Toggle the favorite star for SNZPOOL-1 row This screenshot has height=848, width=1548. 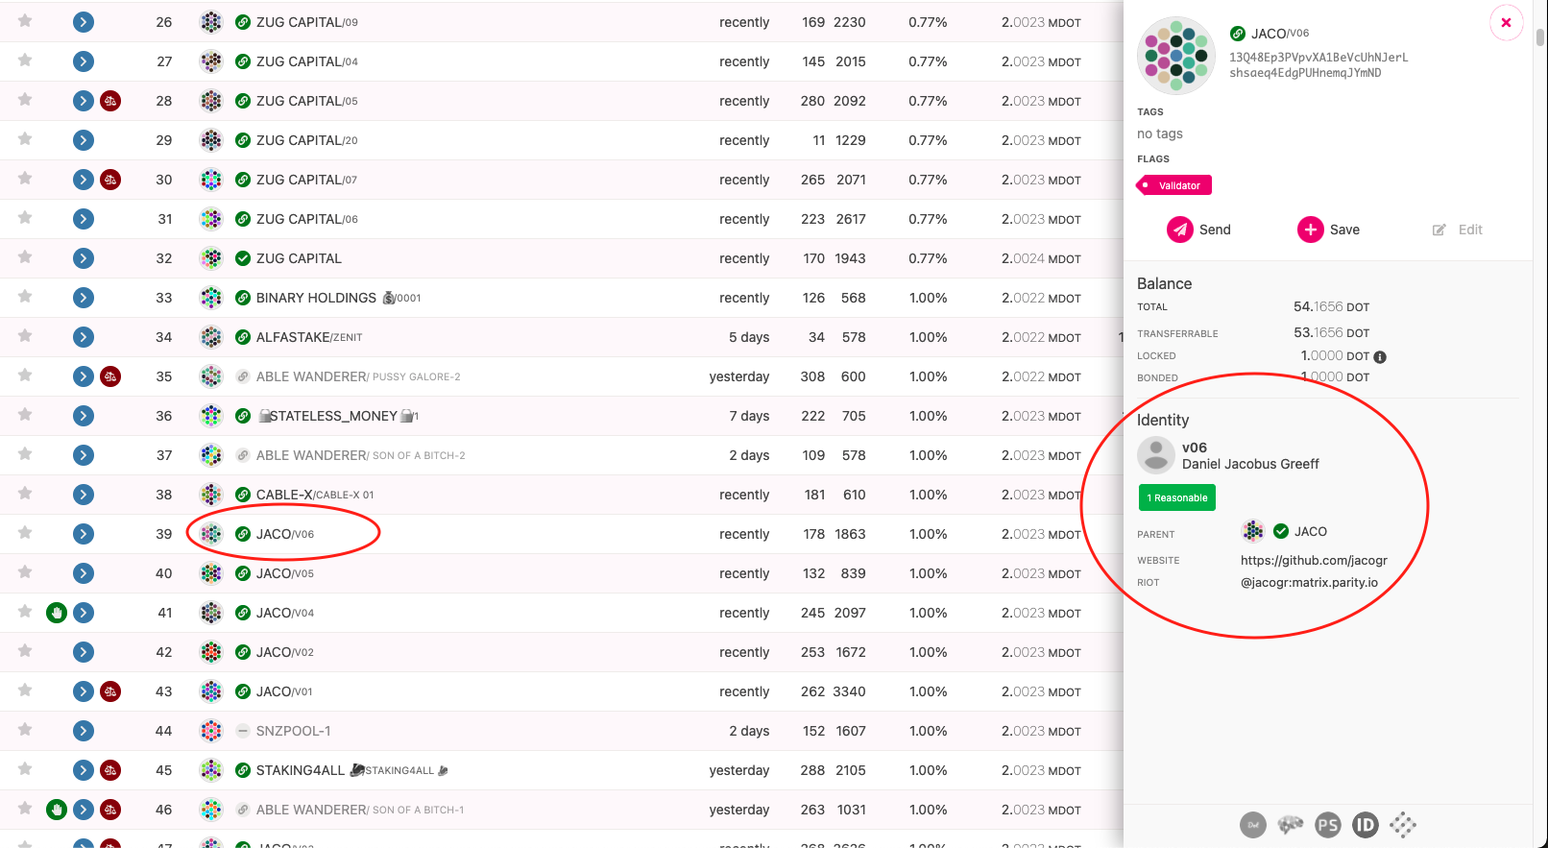click(x=25, y=730)
